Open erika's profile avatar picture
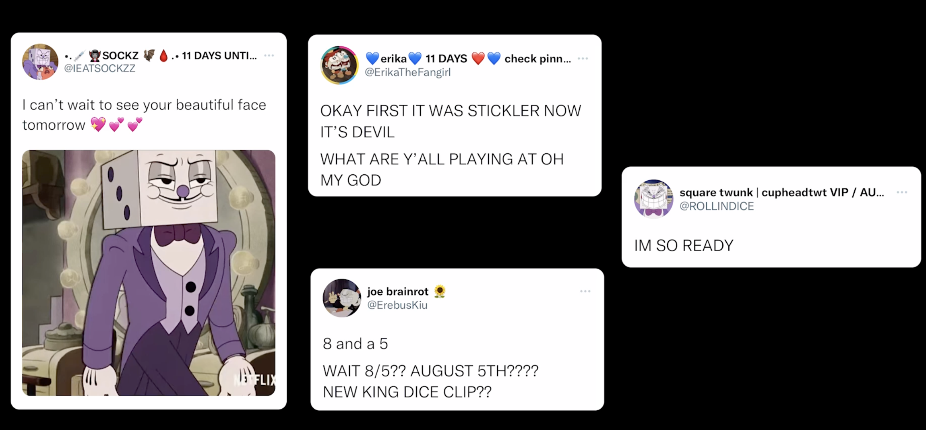Image resolution: width=926 pixels, height=430 pixels. [x=339, y=65]
